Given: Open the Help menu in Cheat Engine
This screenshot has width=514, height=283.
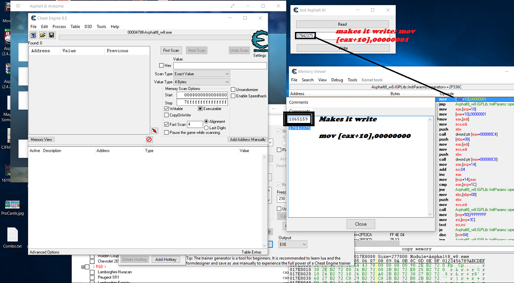Looking at the screenshot, I should click(115, 27).
